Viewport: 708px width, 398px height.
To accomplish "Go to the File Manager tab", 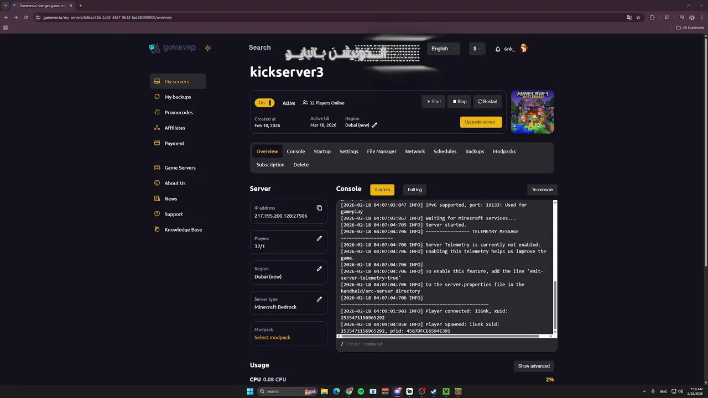I will point(382,151).
